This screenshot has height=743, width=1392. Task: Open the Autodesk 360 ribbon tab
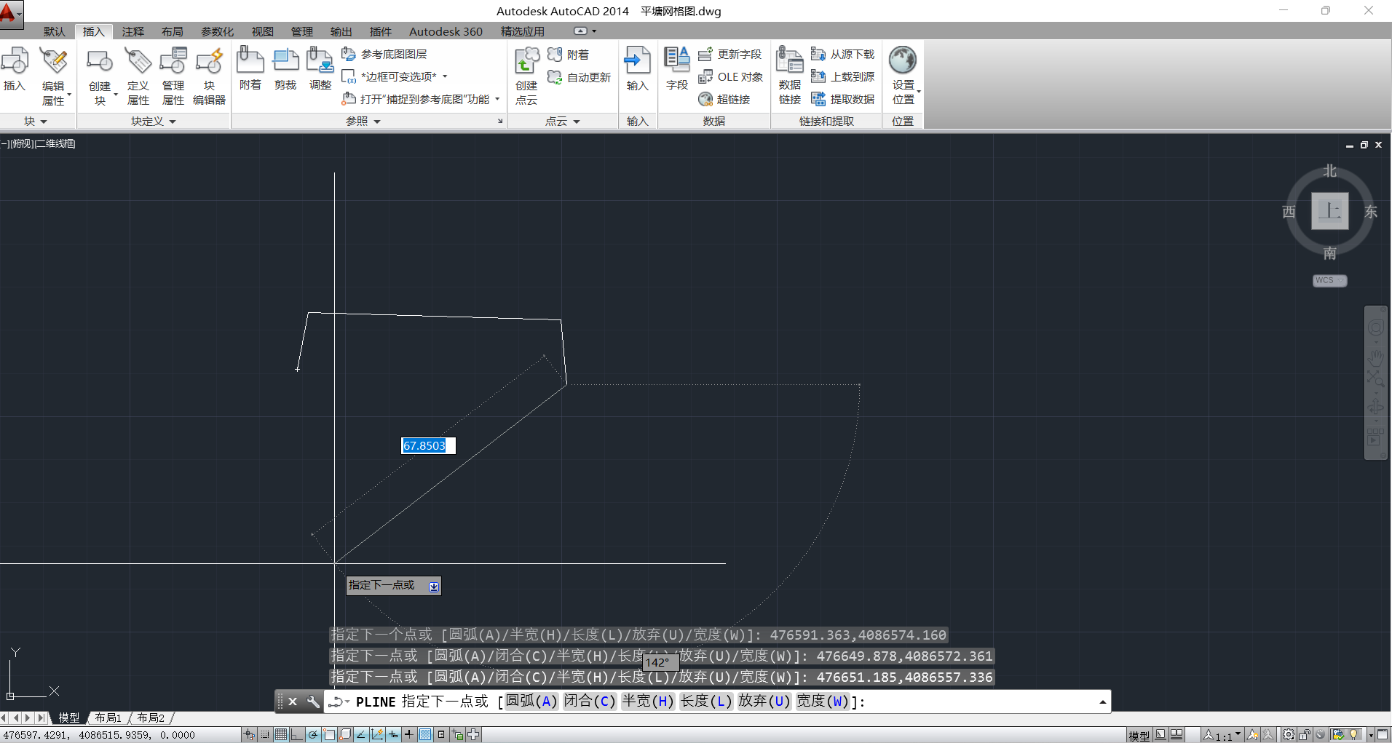(446, 31)
